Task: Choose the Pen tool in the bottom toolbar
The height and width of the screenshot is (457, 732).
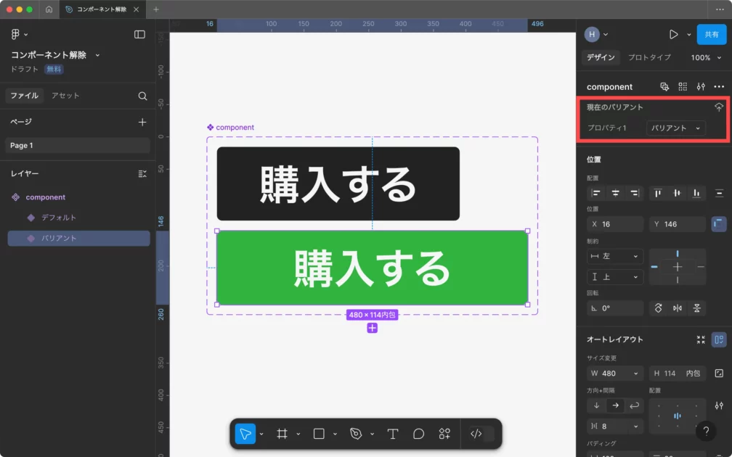Action: pyautogui.click(x=356, y=434)
